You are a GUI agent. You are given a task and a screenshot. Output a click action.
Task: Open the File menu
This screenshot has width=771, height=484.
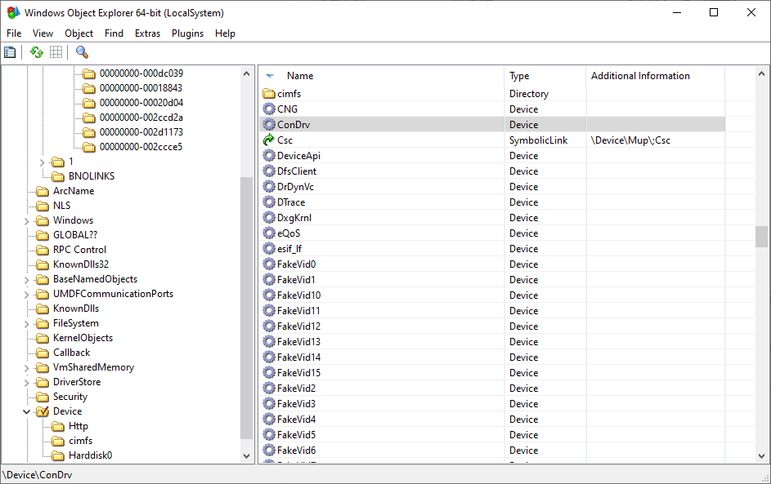[x=14, y=33]
